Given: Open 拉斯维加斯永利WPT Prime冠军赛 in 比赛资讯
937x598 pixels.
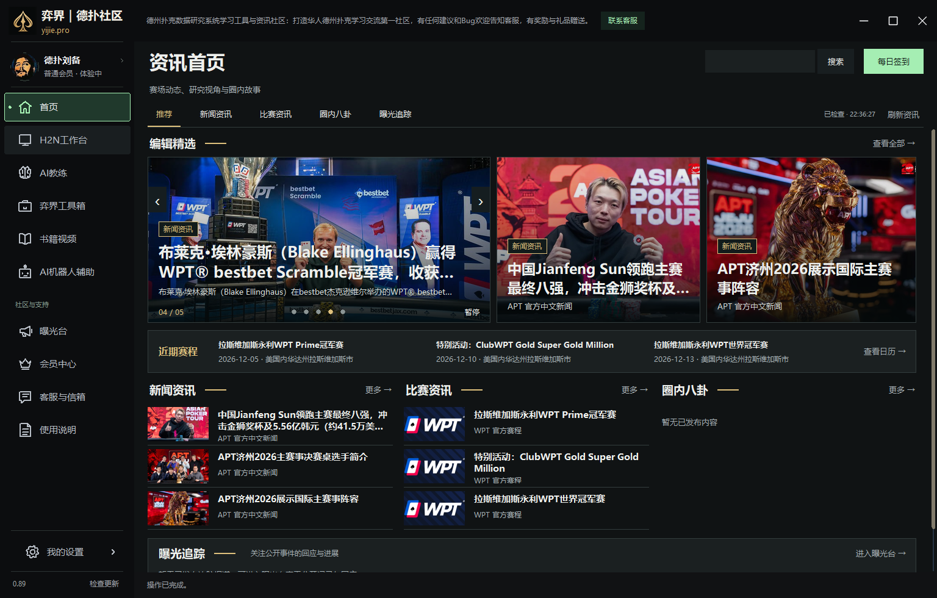Looking at the screenshot, I should [545, 415].
